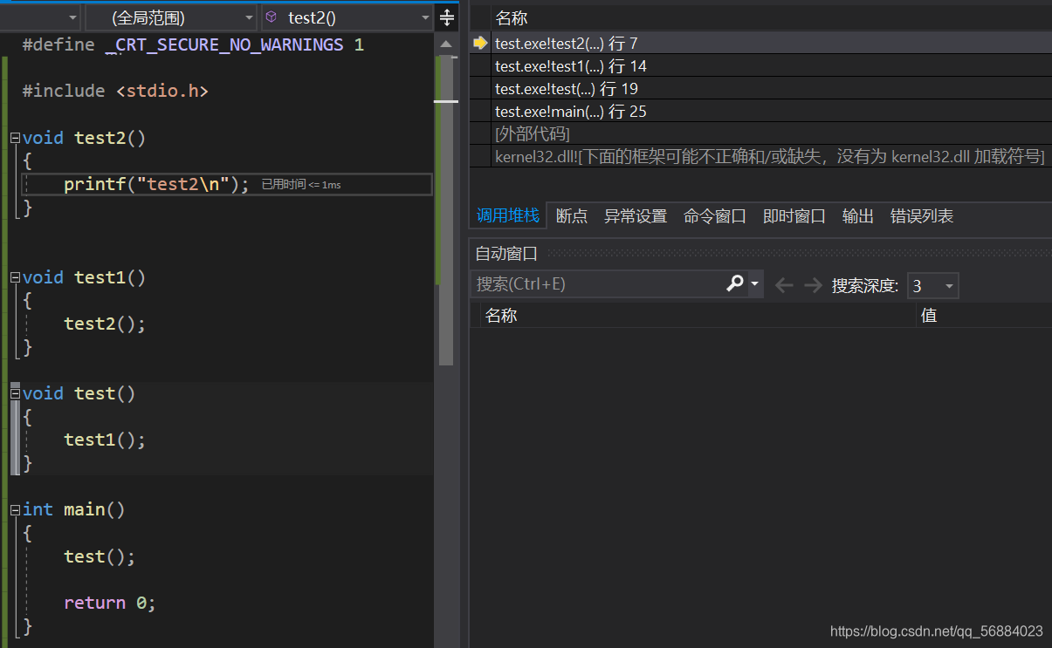Viewport: 1052px width, 648px height.
Task: Collapse the void test() function block
Action: (15, 393)
